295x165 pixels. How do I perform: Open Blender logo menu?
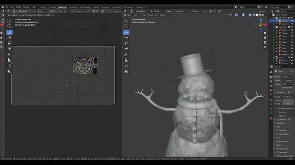click(x=3, y=7)
